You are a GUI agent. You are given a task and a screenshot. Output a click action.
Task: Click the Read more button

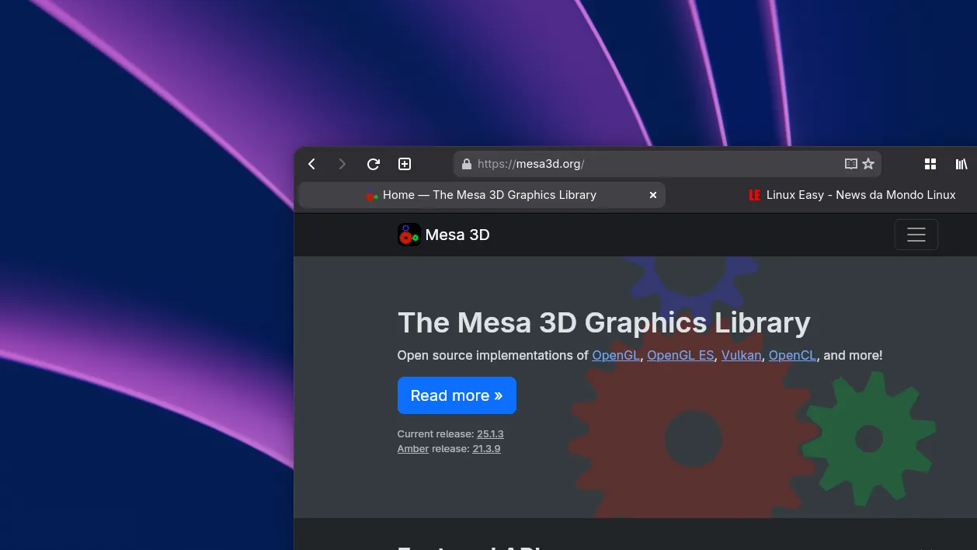456,395
